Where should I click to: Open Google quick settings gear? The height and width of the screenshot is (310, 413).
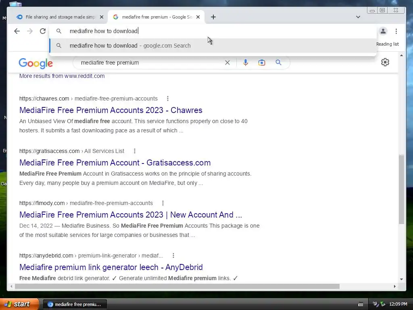click(385, 62)
